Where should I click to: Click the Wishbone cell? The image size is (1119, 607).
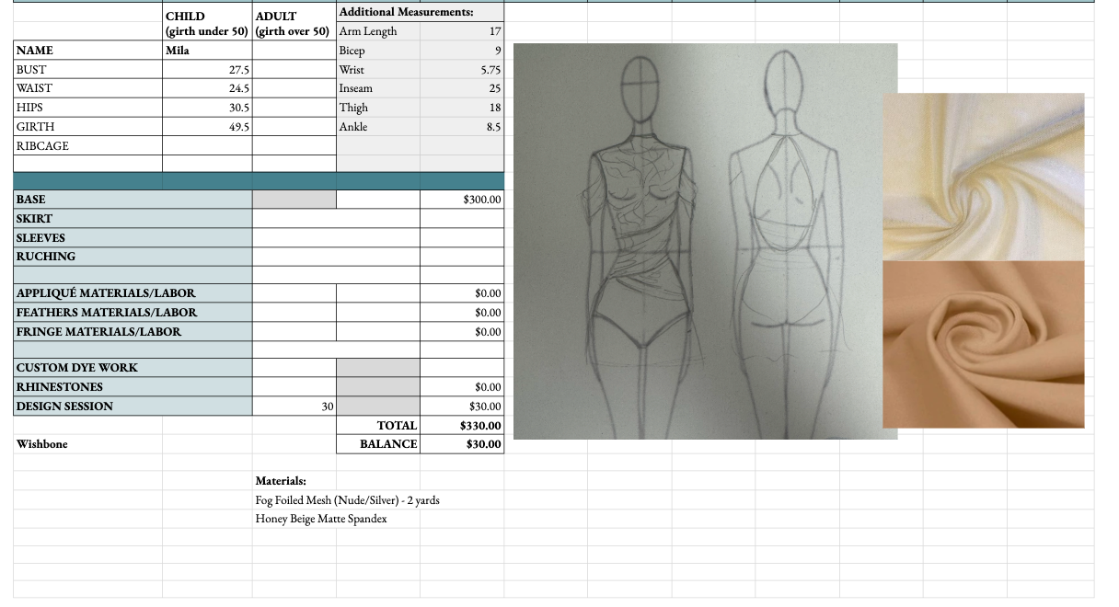pos(88,444)
